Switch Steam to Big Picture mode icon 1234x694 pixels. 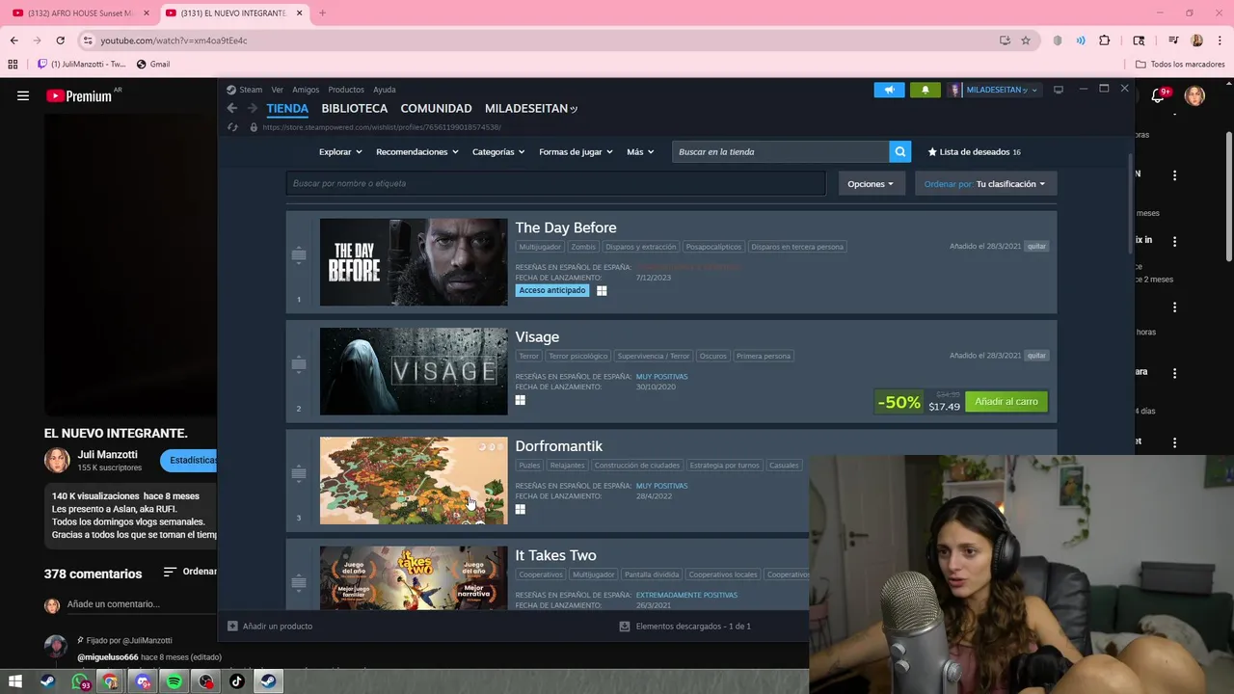coord(1058,90)
